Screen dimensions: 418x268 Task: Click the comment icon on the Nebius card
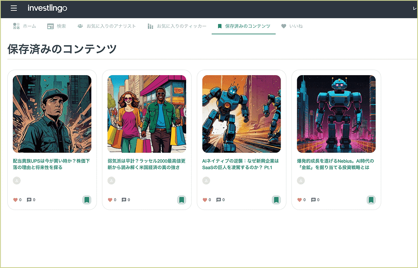pyautogui.click(x=313, y=200)
